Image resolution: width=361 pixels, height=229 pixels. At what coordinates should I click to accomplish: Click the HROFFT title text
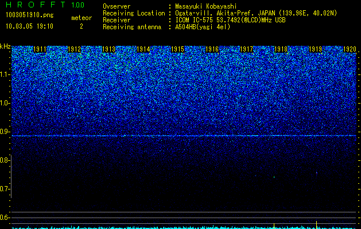tap(36, 5)
